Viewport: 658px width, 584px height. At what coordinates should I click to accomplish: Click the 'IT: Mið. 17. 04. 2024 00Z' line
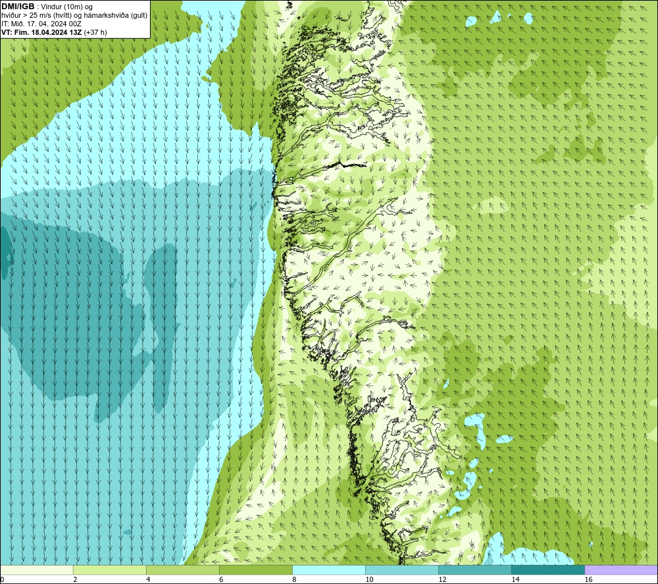click(x=41, y=24)
